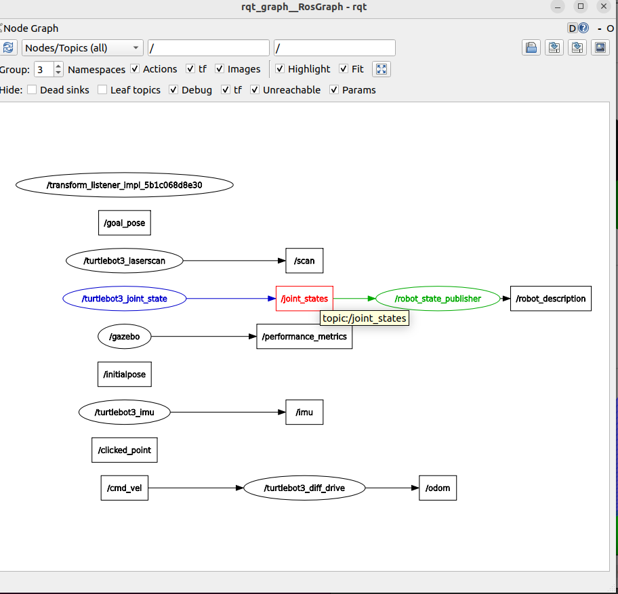This screenshot has height=594, width=618.
Task: Click the O button in Node Graph header
Action: [610, 28]
